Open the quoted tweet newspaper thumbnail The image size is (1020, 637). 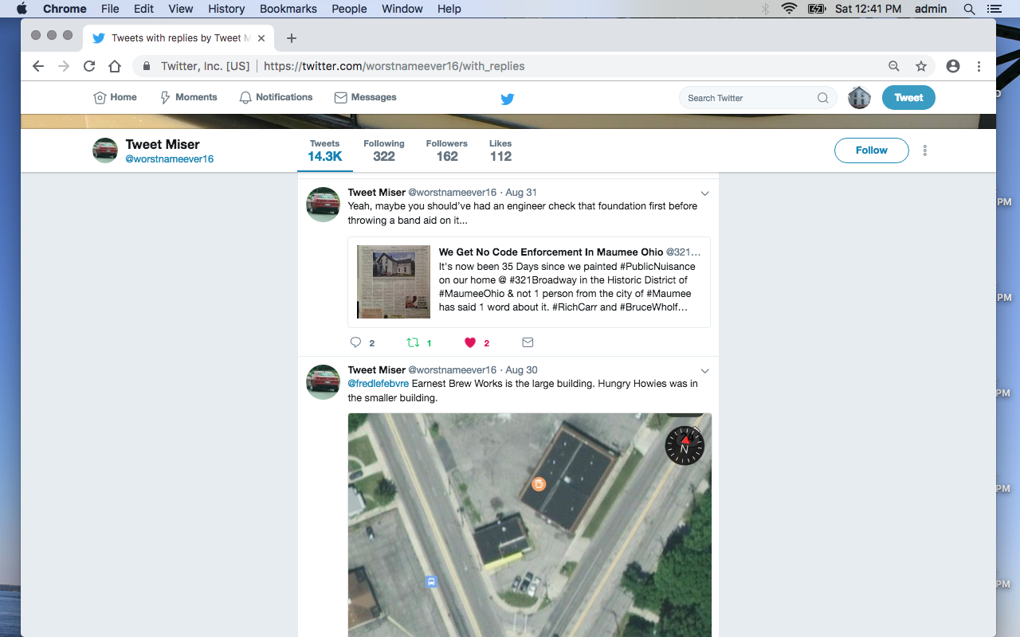[394, 282]
